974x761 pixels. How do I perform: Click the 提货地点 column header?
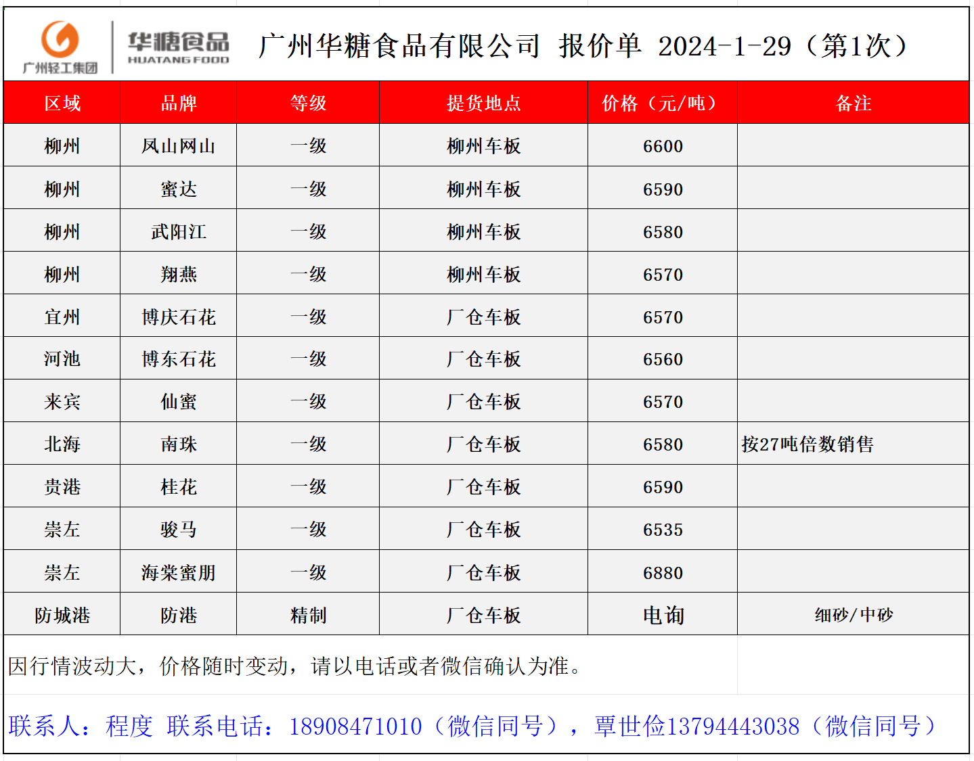click(x=483, y=103)
